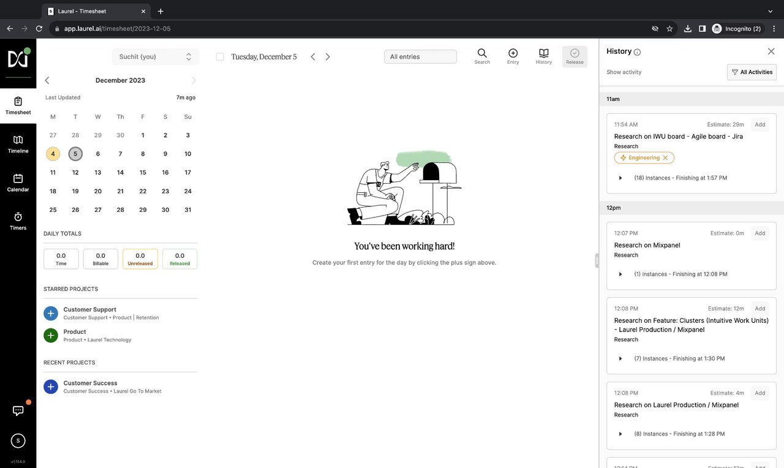Open Incognito (2) profile indicator

737,28
